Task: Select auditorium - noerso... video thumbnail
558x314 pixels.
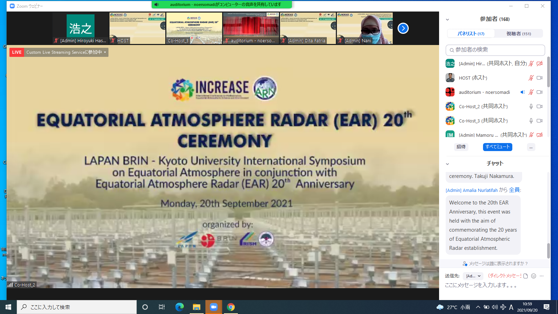Action: click(x=251, y=28)
